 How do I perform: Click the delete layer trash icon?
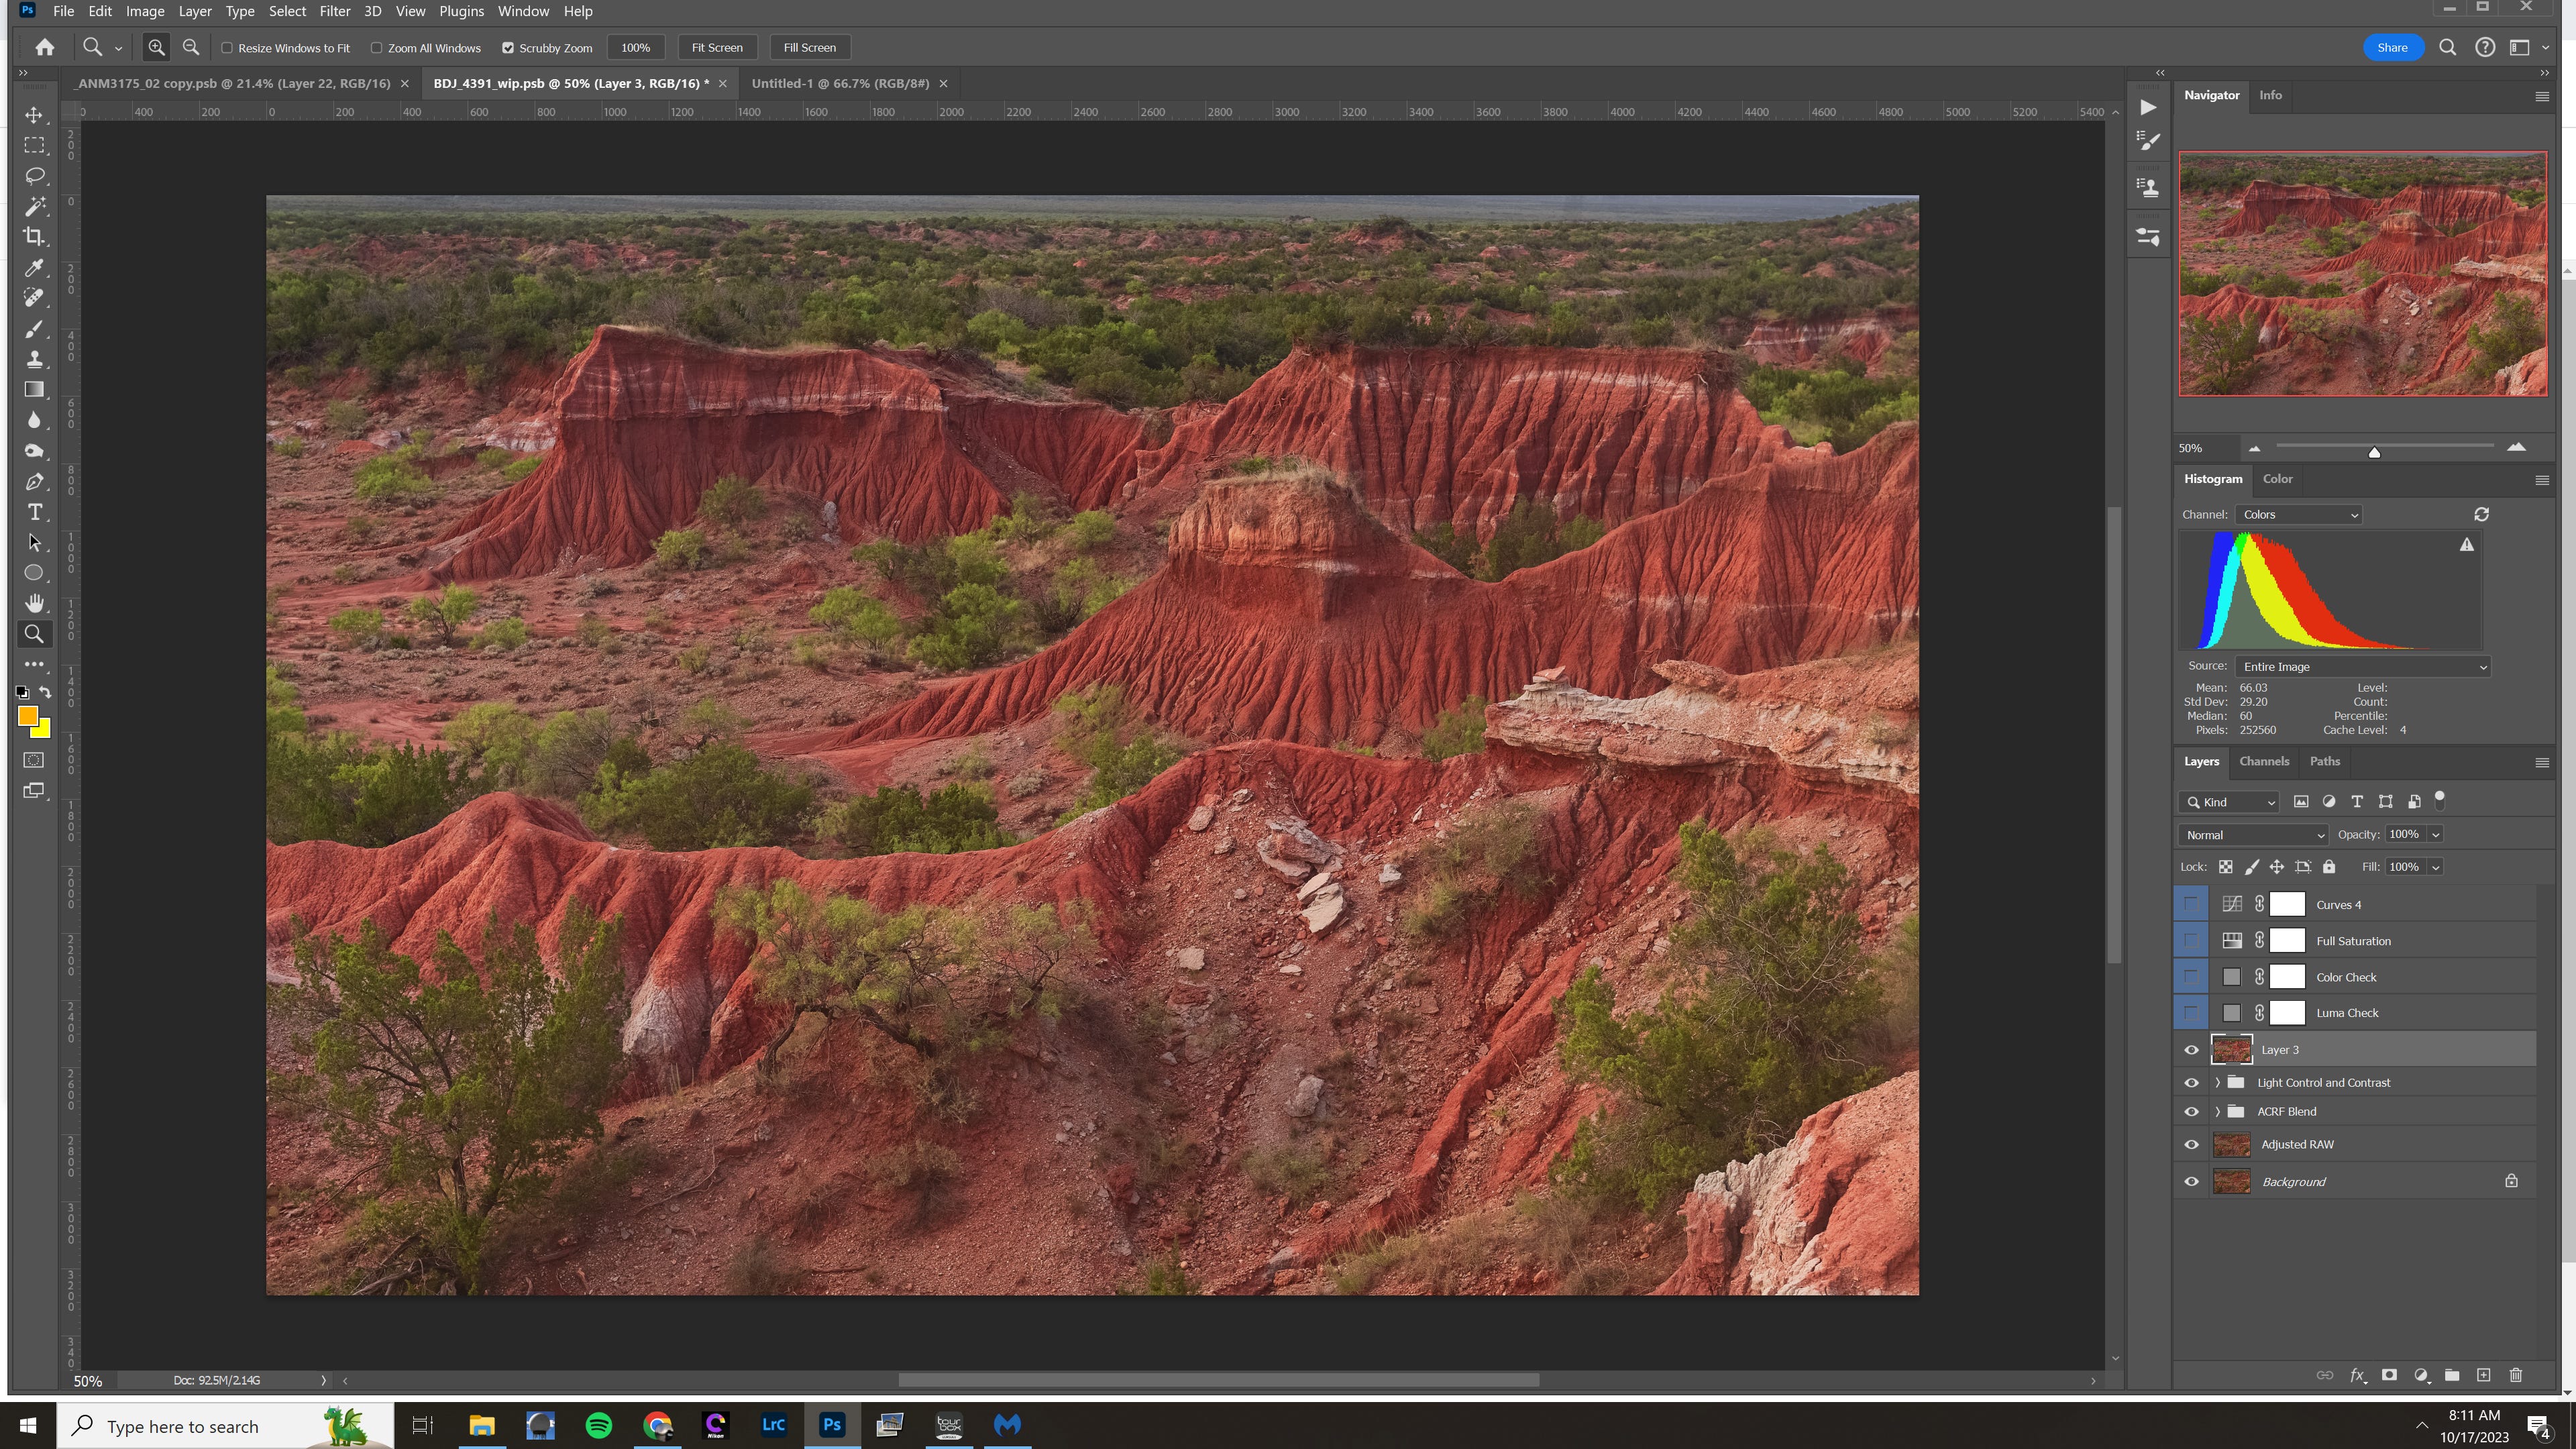click(x=2516, y=1375)
